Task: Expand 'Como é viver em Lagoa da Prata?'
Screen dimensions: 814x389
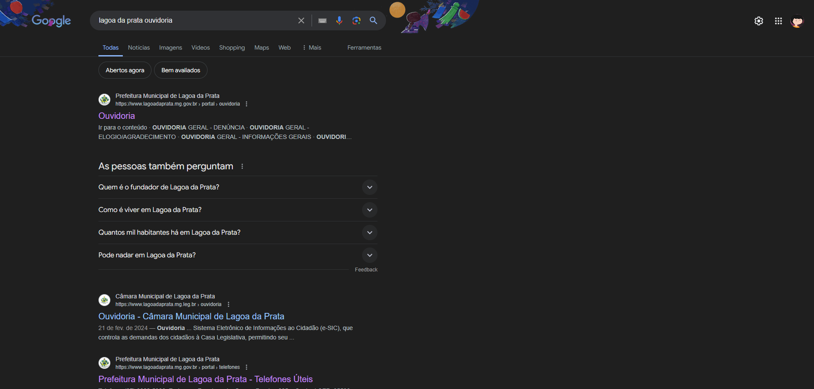Action: [238, 210]
